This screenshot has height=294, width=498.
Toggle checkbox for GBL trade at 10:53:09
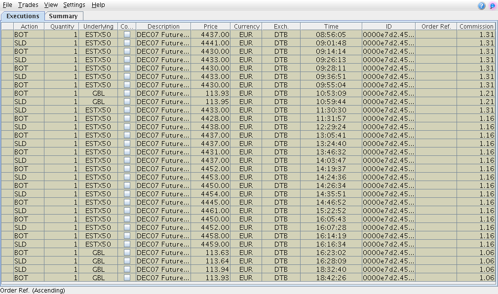click(x=127, y=93)
